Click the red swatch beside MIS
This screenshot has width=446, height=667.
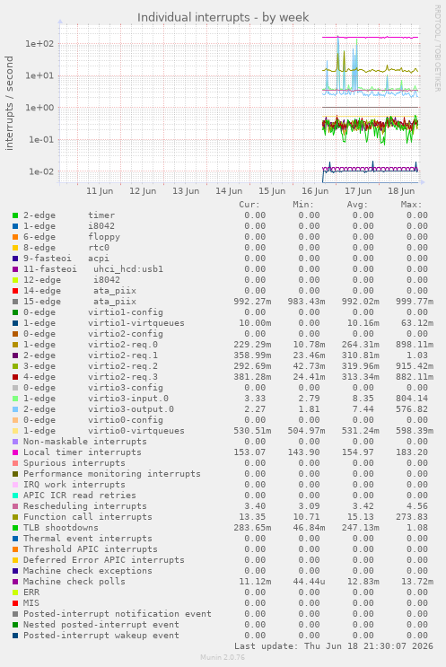coord(15,603)
